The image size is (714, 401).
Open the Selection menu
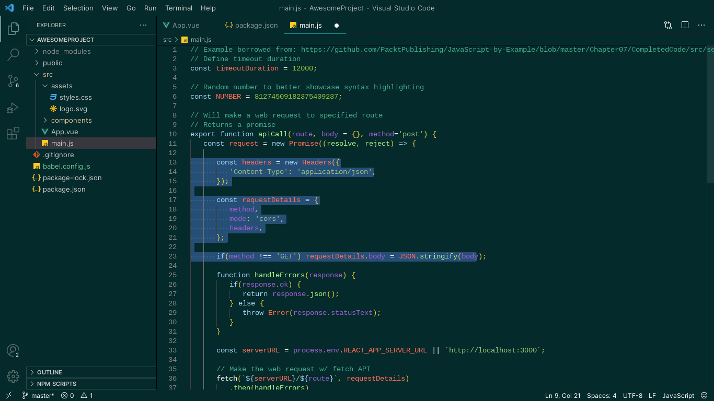click(x=78, y=8)
